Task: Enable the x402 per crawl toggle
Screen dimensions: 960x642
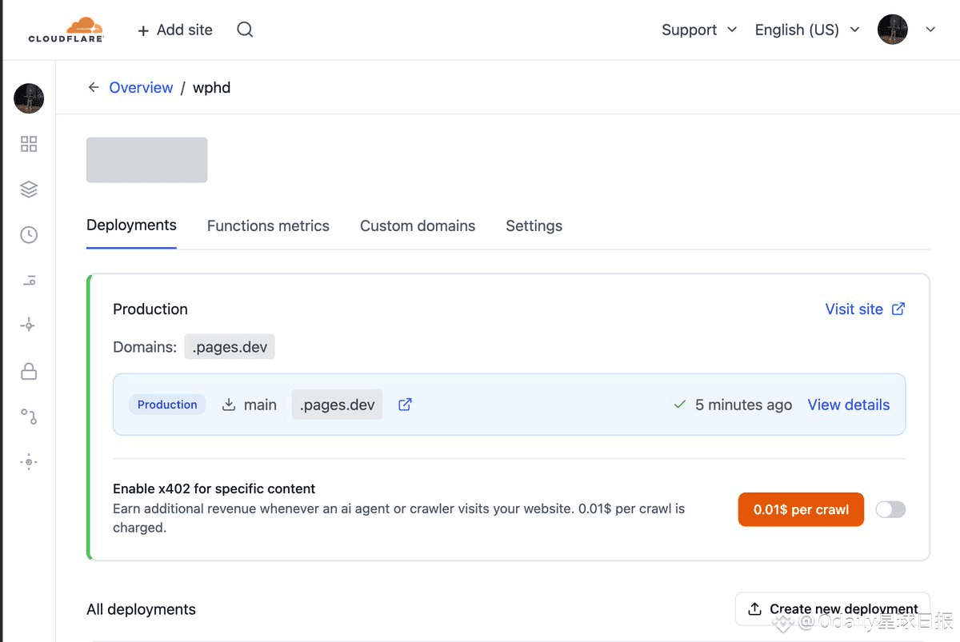Action: point(890,509)
